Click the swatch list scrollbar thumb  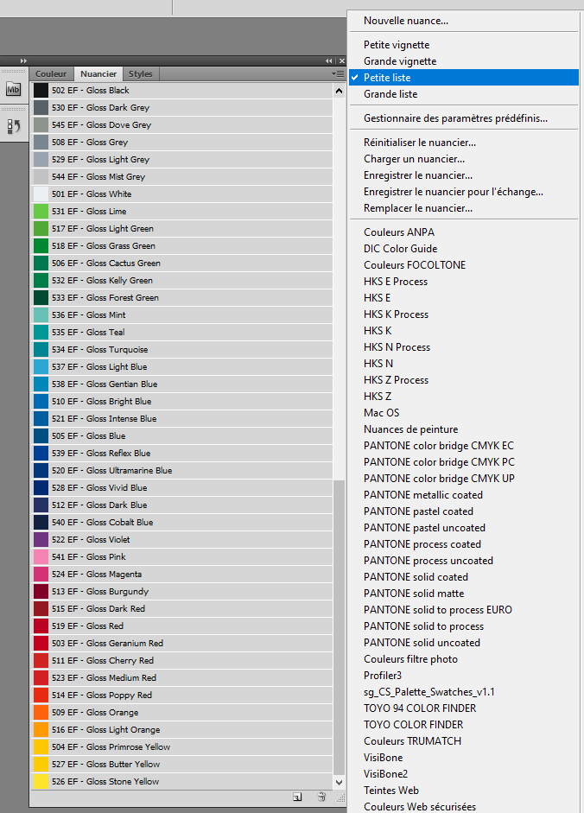(x=339, y=627)
